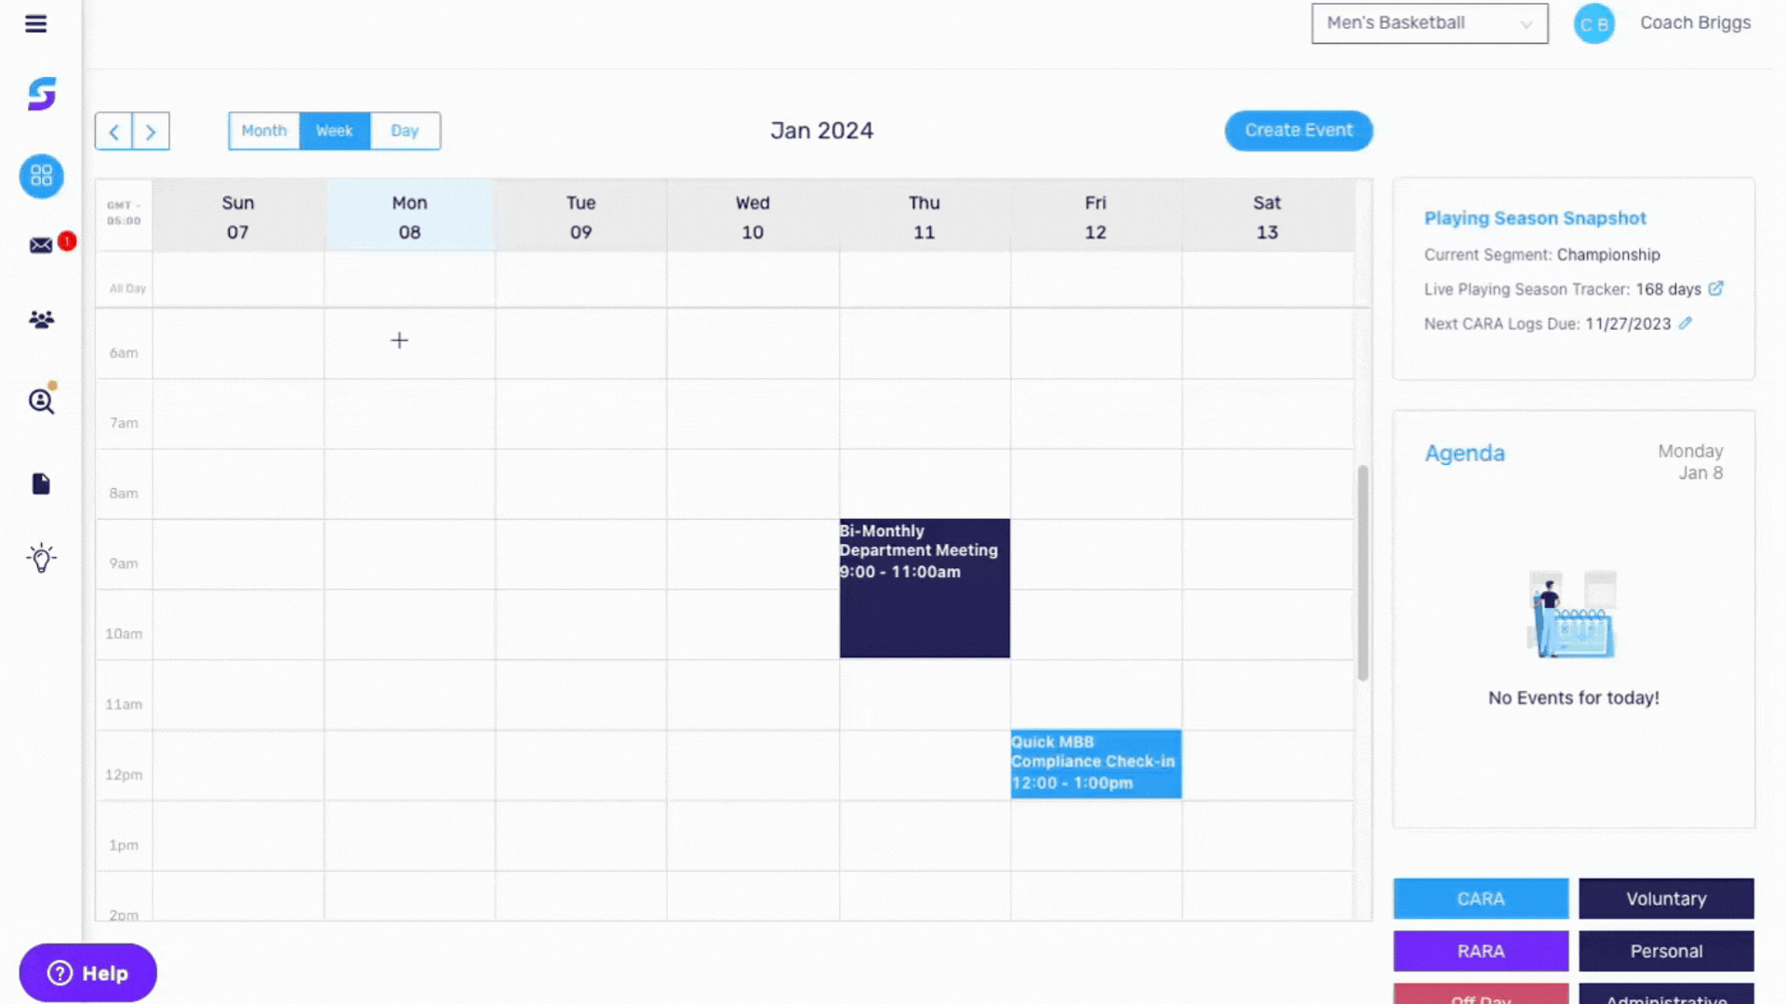Toggle the Personal event category filter
This screenshot has height=1004, width=1786.
[1666, 951]
